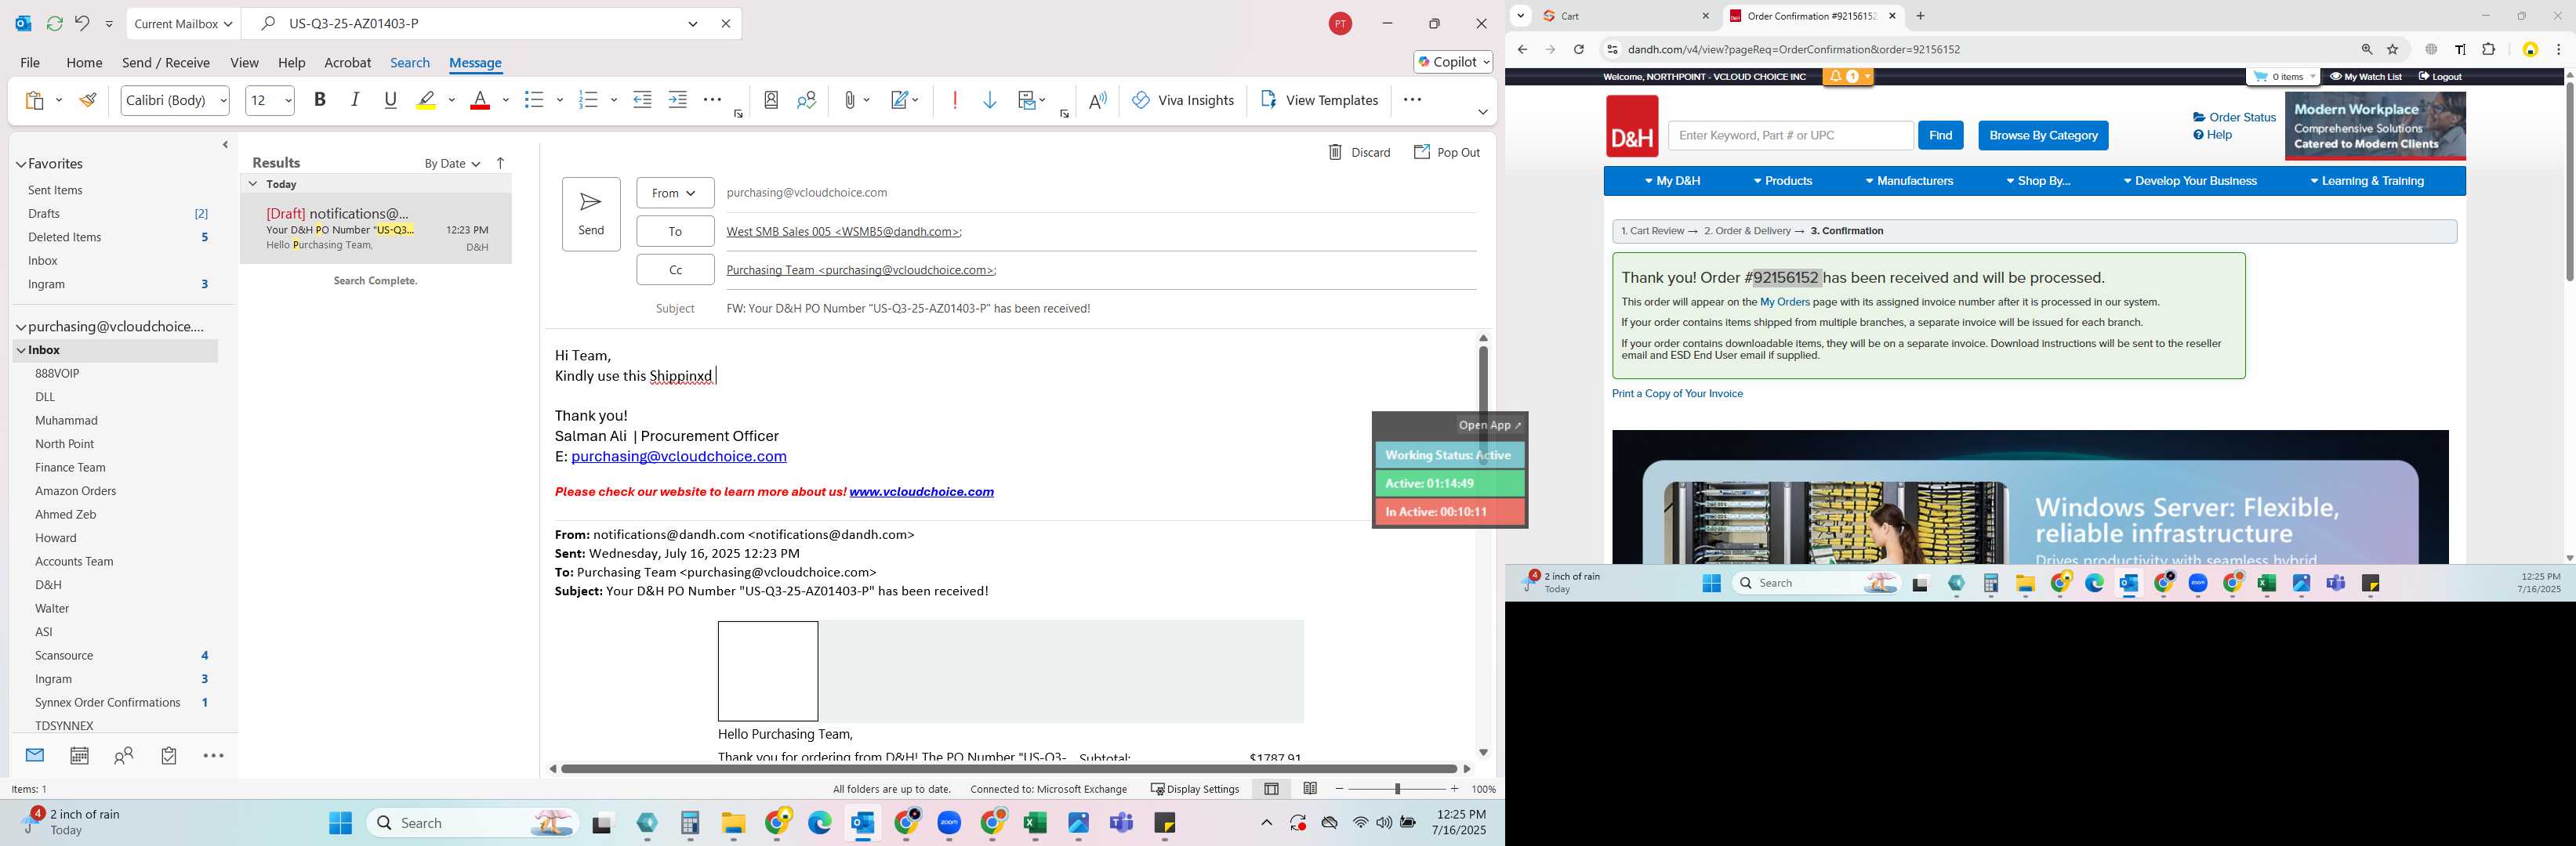This screenshot has height=846, width=2576.
Task: Open Copilot button
Action: click(x=1453, y=62)
